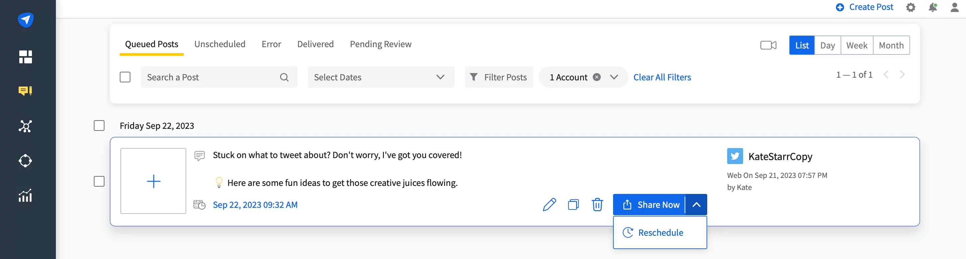Open the yellow posts message icon
This screenshot has width=966, height=259.
click(x=26, y=91)
